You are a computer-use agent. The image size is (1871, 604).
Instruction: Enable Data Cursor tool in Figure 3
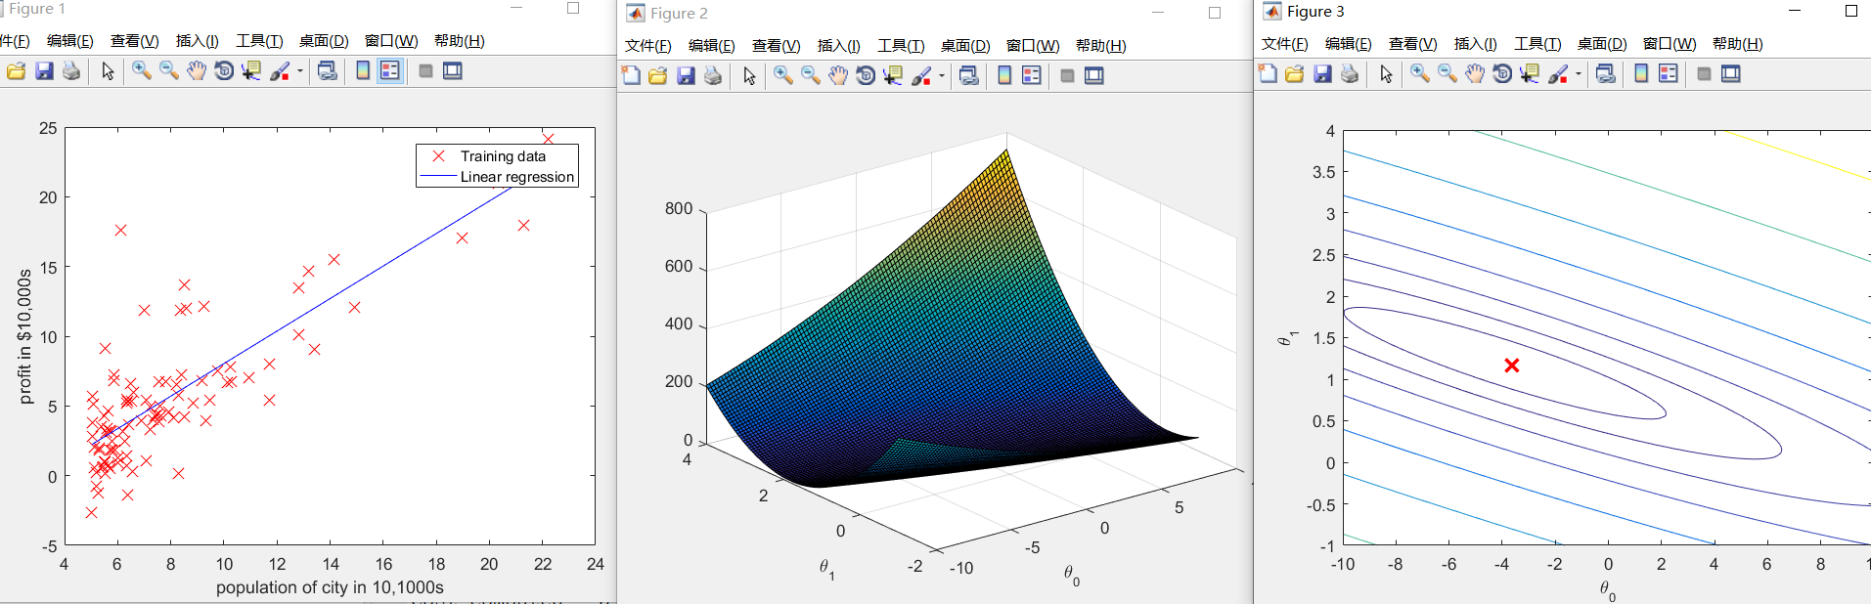point(1530,74)
